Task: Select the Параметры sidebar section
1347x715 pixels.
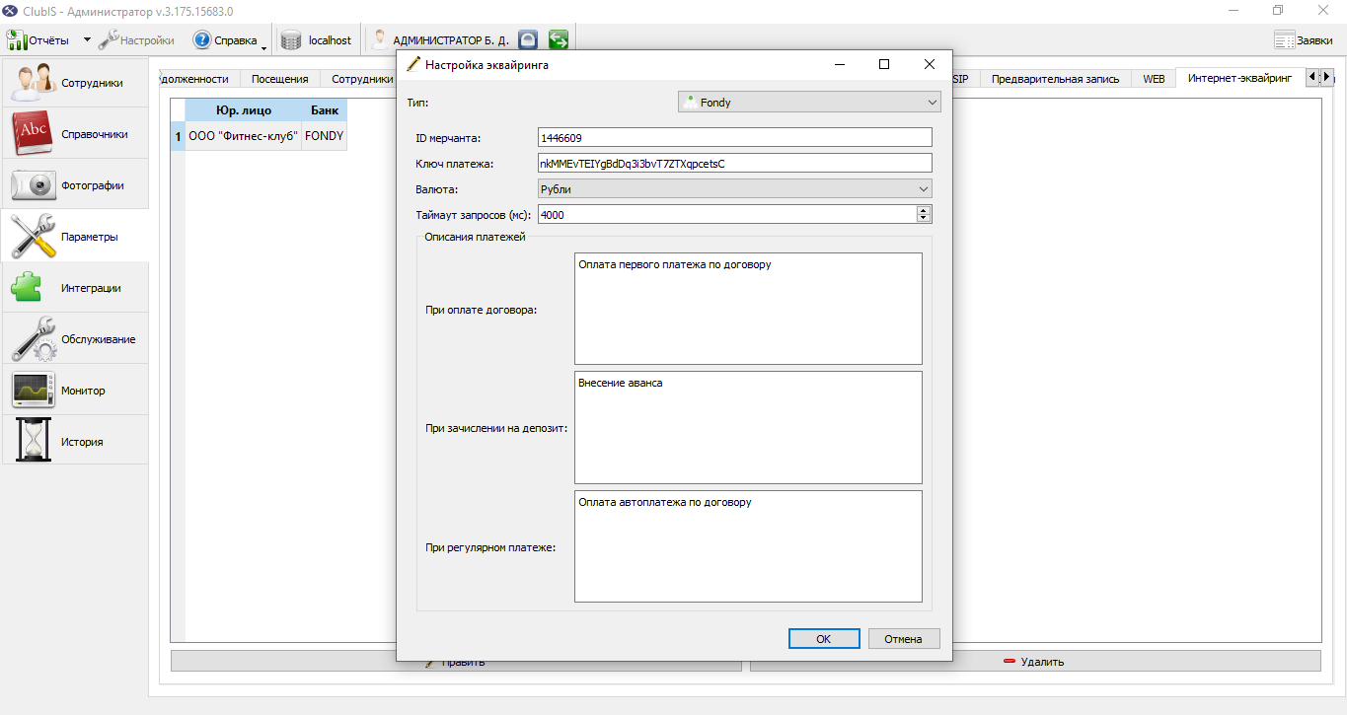Action: (75, 237)
